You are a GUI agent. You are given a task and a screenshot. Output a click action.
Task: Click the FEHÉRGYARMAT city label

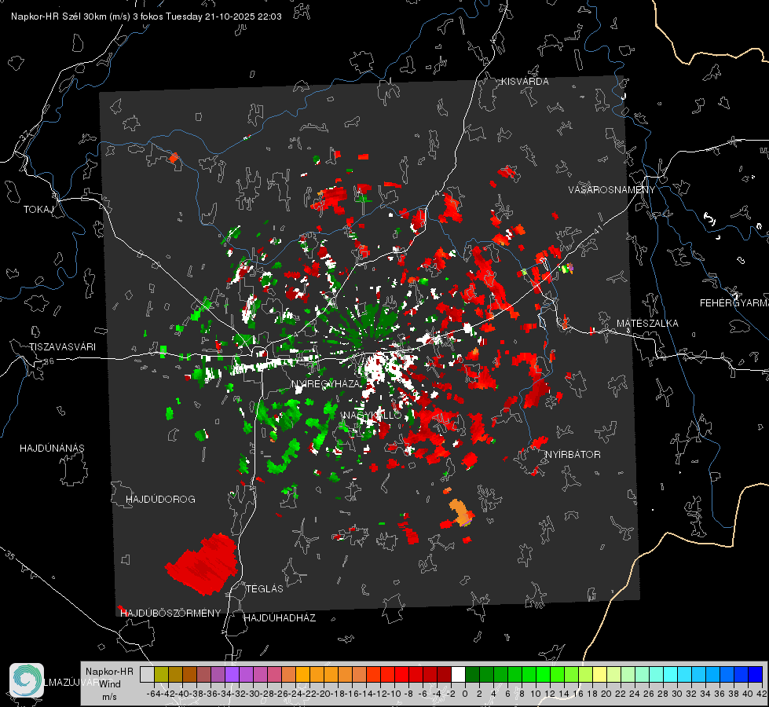click(x=734, y=303)
